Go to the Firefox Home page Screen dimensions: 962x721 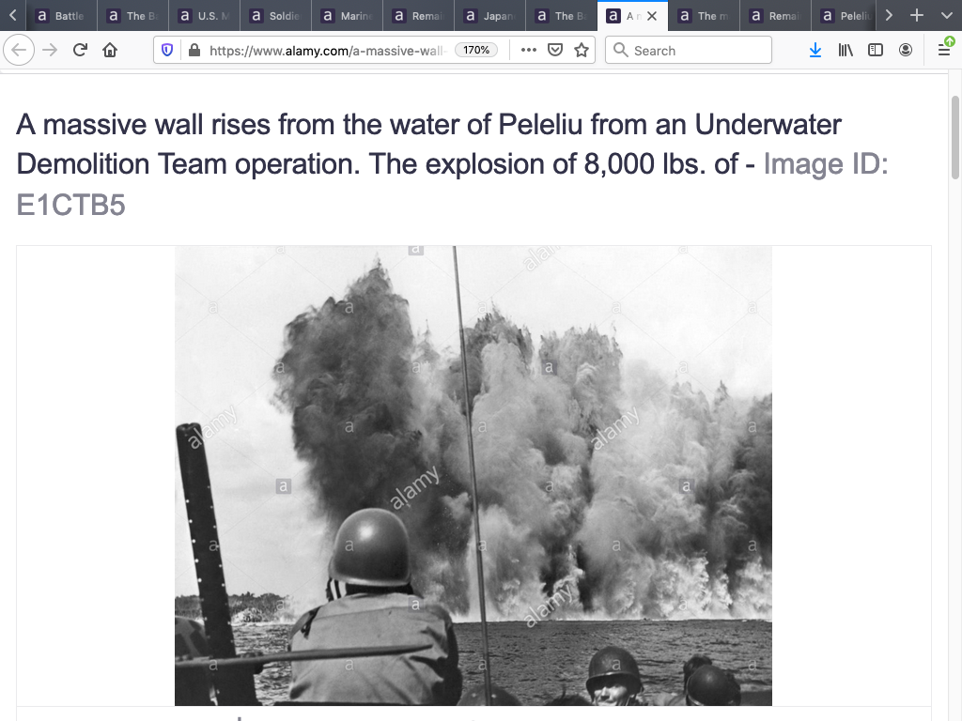click(110, 50)
